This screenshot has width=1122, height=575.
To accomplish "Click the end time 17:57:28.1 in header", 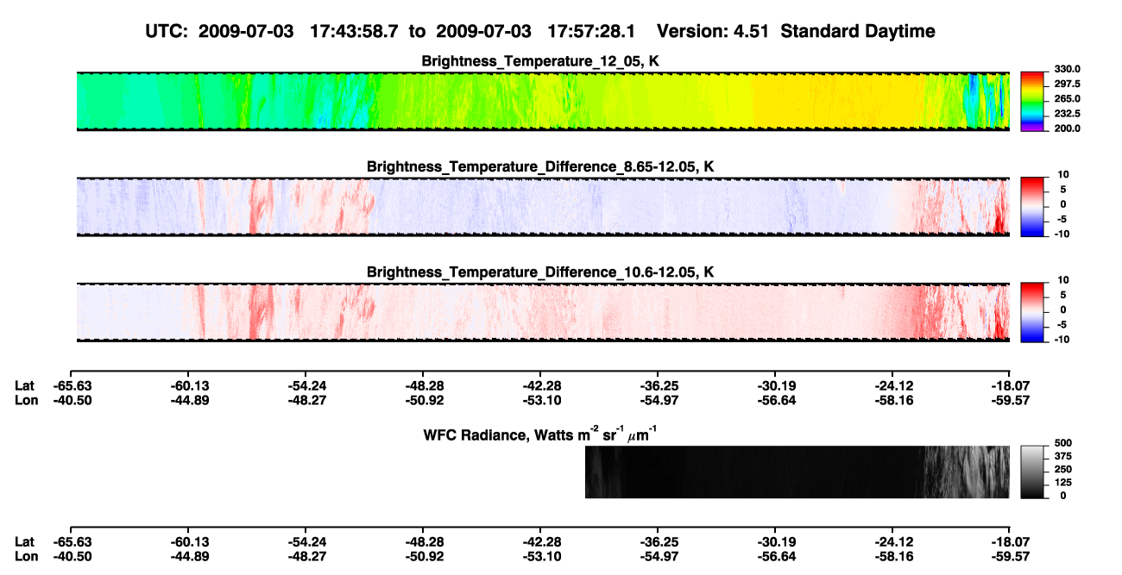I will (591, 31).
